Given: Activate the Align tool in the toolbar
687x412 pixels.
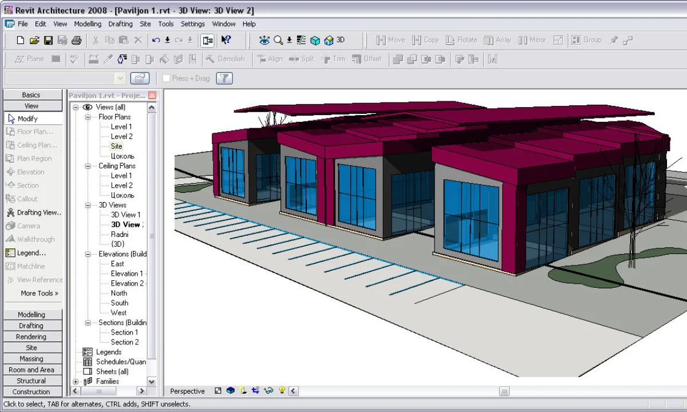Looking at the screenshot, I should (x=269, y=59).
